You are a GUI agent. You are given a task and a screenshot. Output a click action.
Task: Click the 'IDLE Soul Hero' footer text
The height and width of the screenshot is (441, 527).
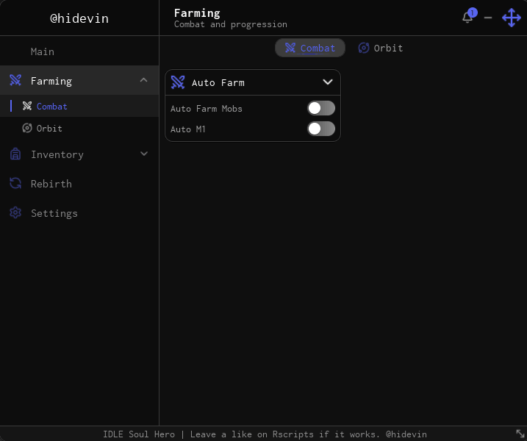click(139, 434)
